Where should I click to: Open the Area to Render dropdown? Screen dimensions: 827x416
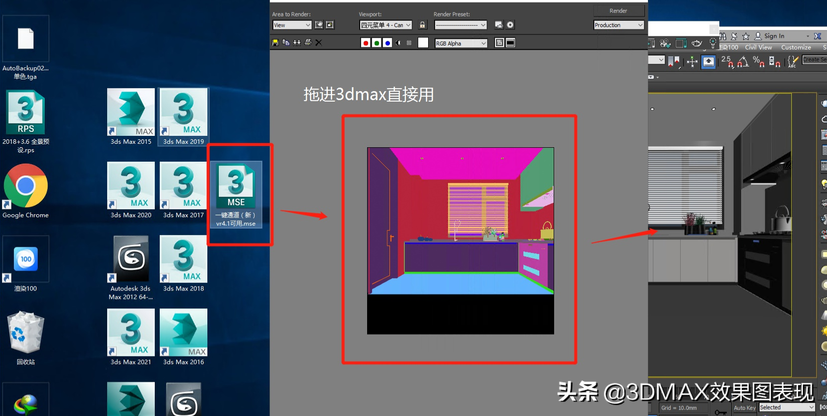tap(292, 25)
